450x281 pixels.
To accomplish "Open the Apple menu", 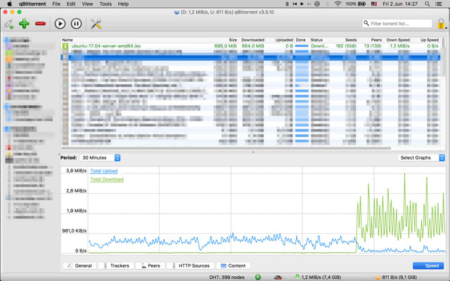I will [9, 4].
